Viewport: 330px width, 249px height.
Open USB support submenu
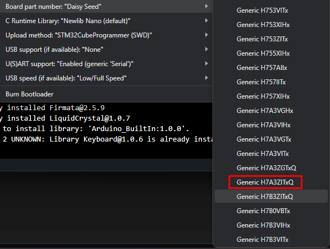[106, 50]
